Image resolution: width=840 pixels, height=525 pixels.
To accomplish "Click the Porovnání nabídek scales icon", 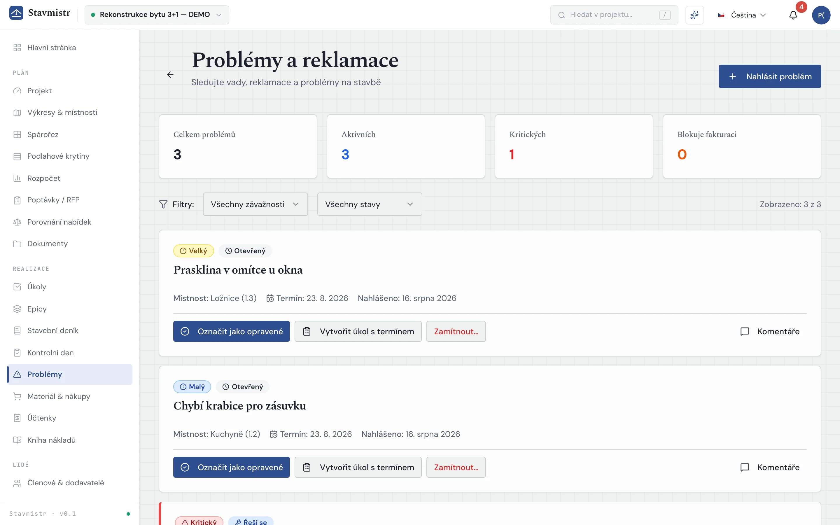I will click(x=17, y=222).
